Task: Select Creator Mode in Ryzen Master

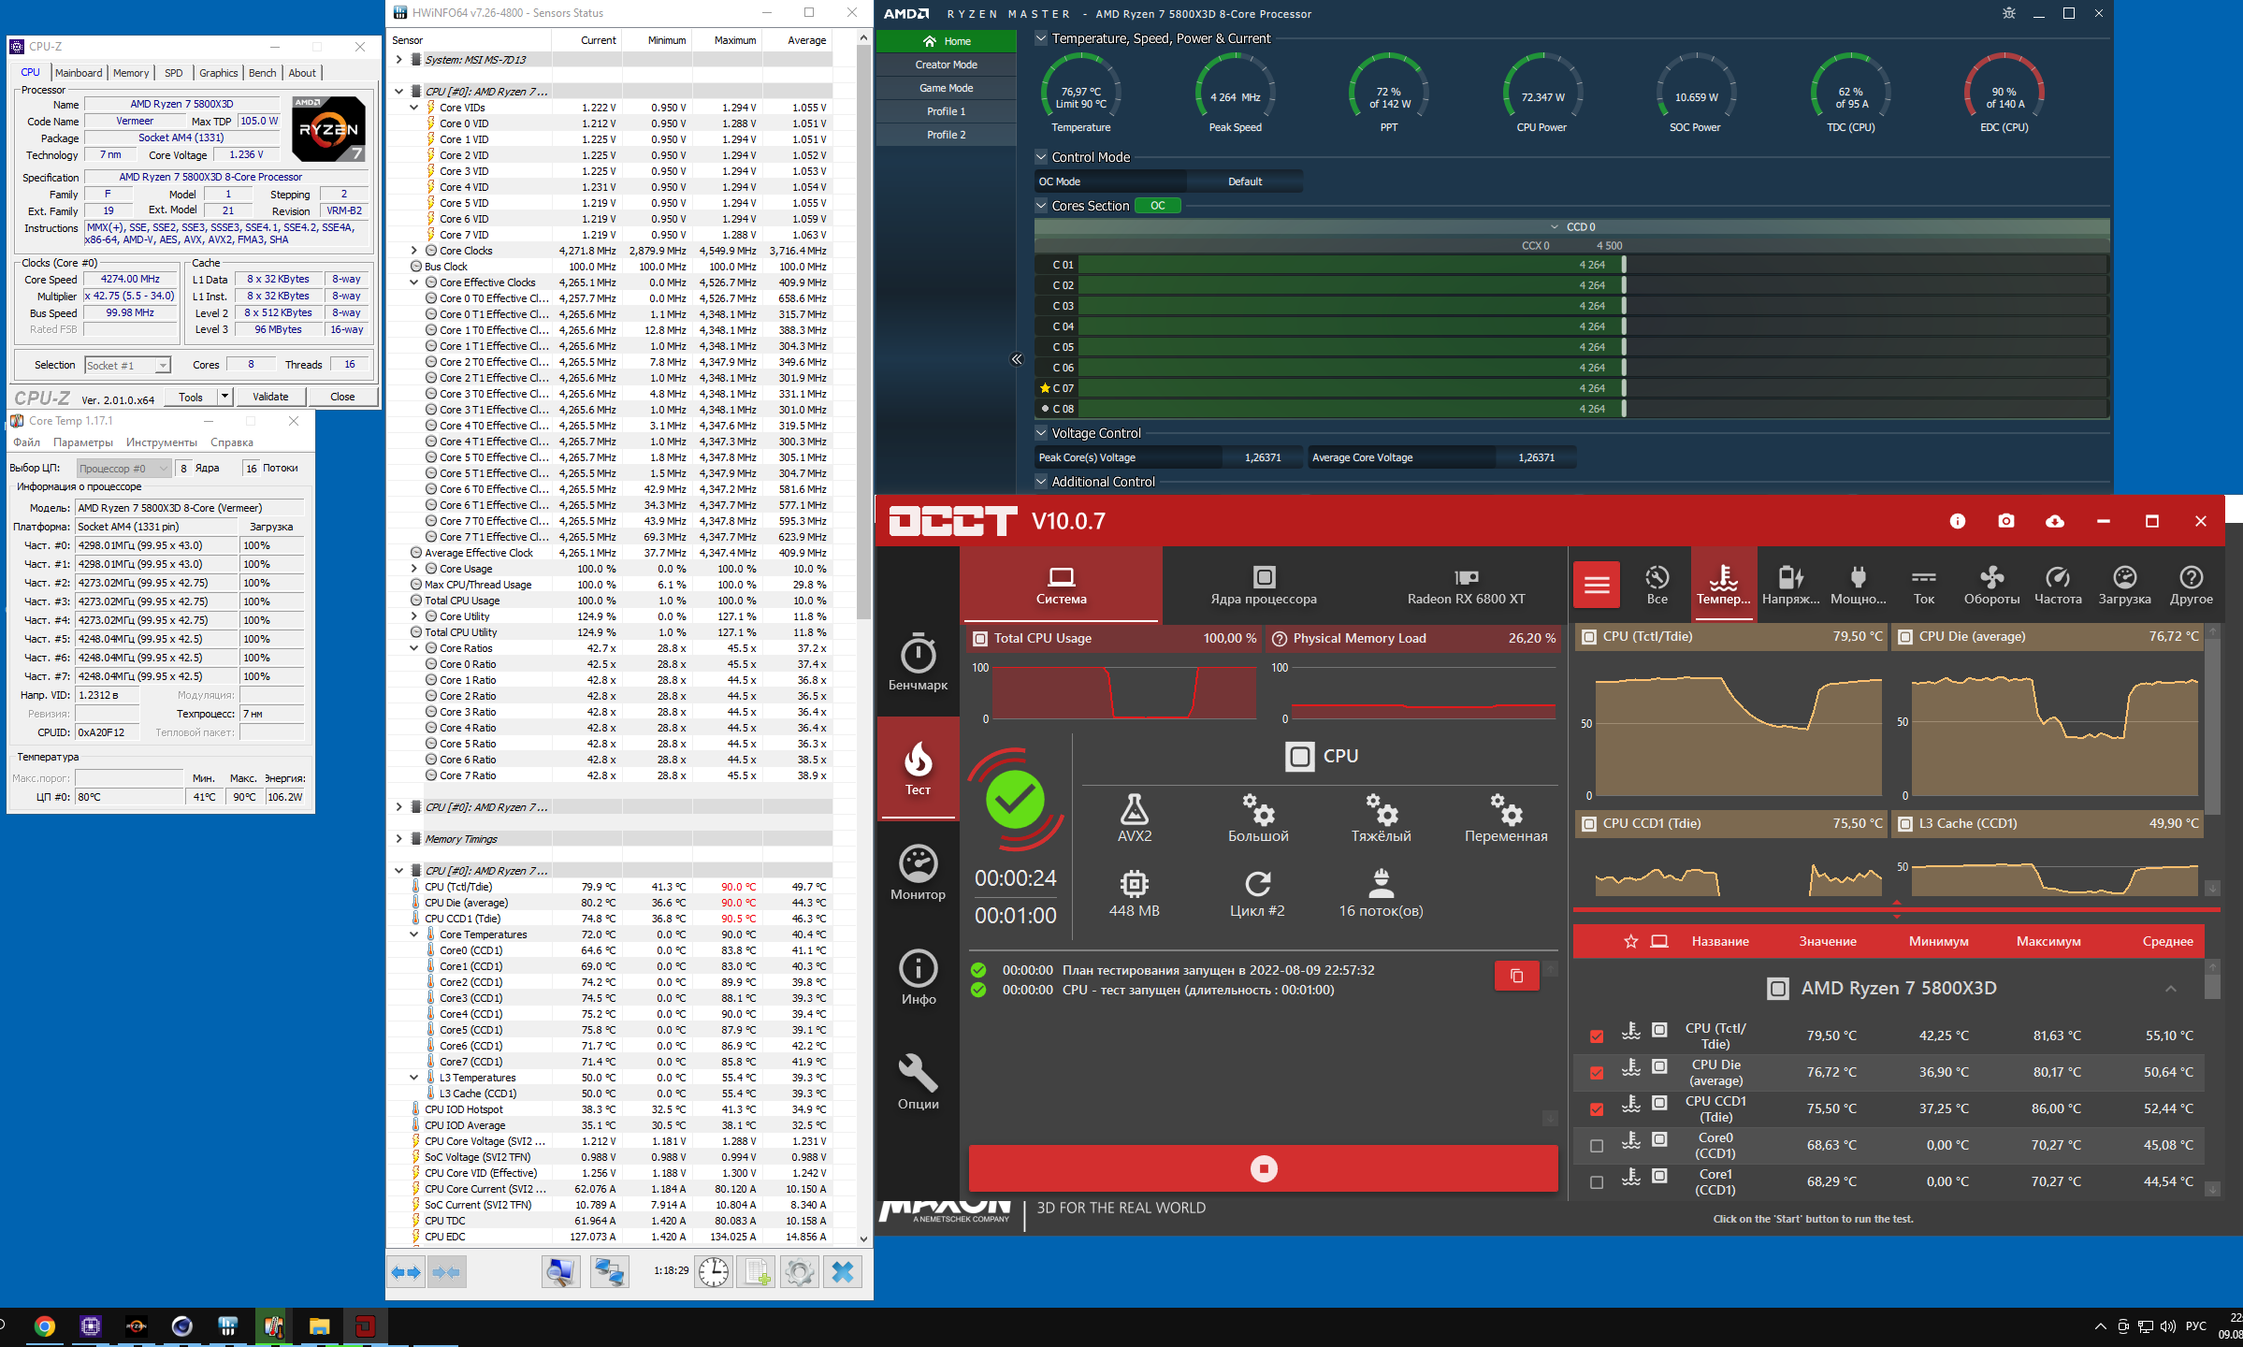Action: pyautogui.click(x=946, y=65)
